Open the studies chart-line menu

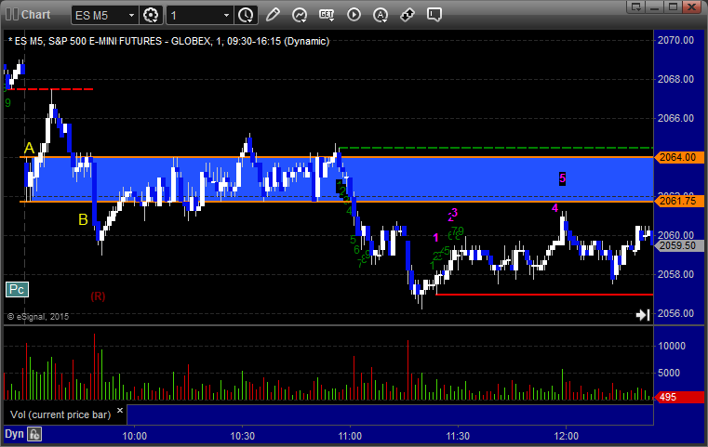[300, 15]
